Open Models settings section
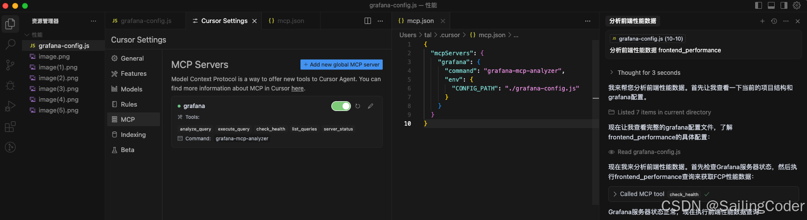 (x=134, y=89)
